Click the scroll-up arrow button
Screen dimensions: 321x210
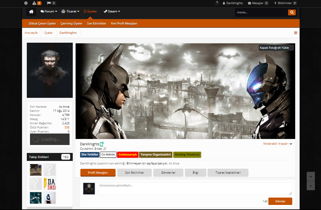310,177
